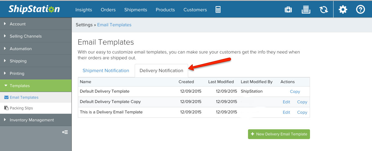Copy the Default Delivery Template
This screenshot has width=372, height=151.
tap(295, 91)
